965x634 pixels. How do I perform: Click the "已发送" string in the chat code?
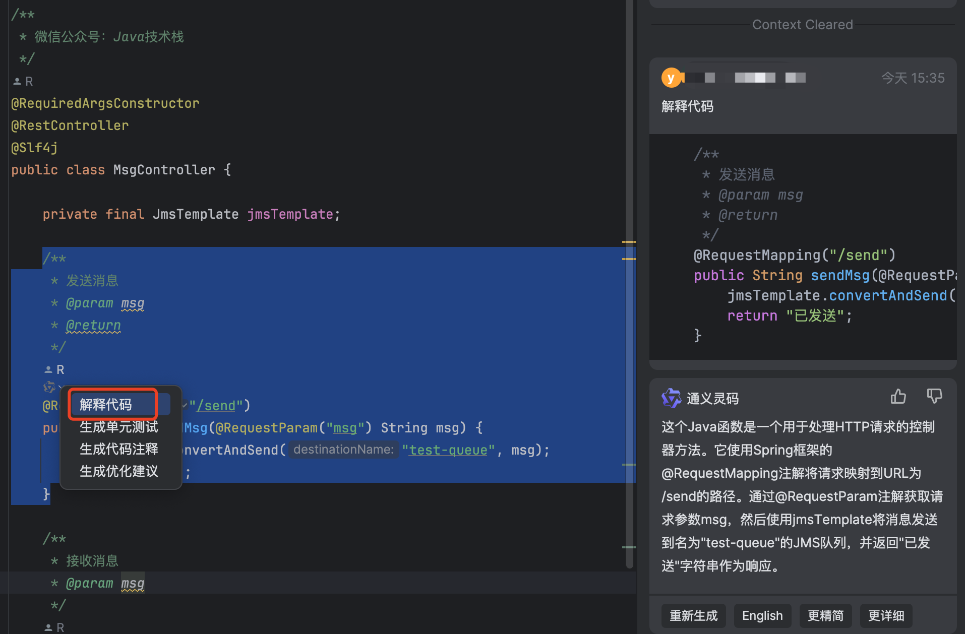815,315
